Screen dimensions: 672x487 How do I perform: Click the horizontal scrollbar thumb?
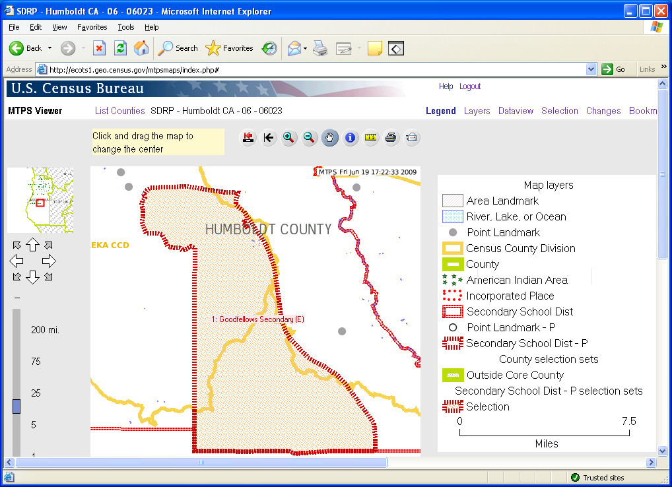(201, 462)
